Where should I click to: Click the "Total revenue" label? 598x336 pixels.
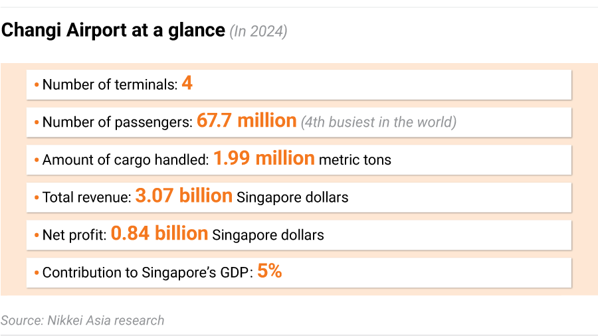[x=86, y=197]
